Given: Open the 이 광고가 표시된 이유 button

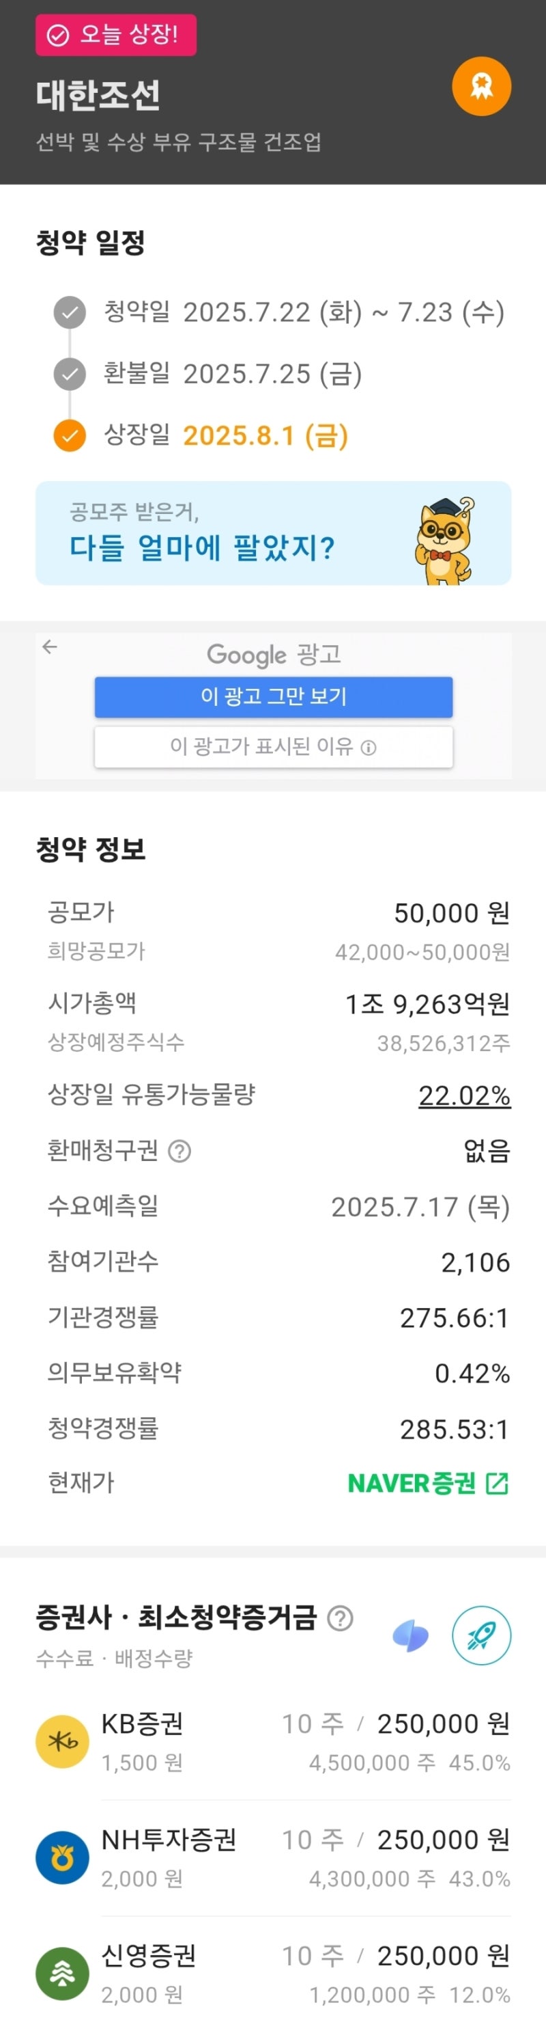Looking at the screenshot, I should [x=274, y=747].
